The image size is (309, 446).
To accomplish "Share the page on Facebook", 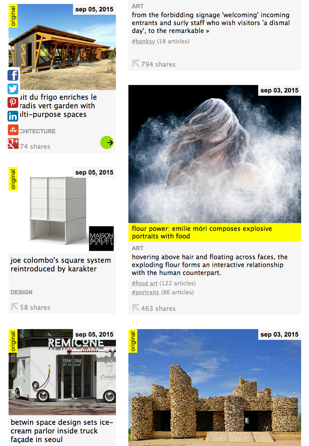I will coord(13,75).
